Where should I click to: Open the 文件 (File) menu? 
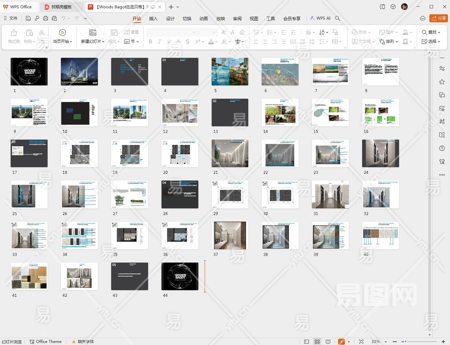(x=10, y=18)
